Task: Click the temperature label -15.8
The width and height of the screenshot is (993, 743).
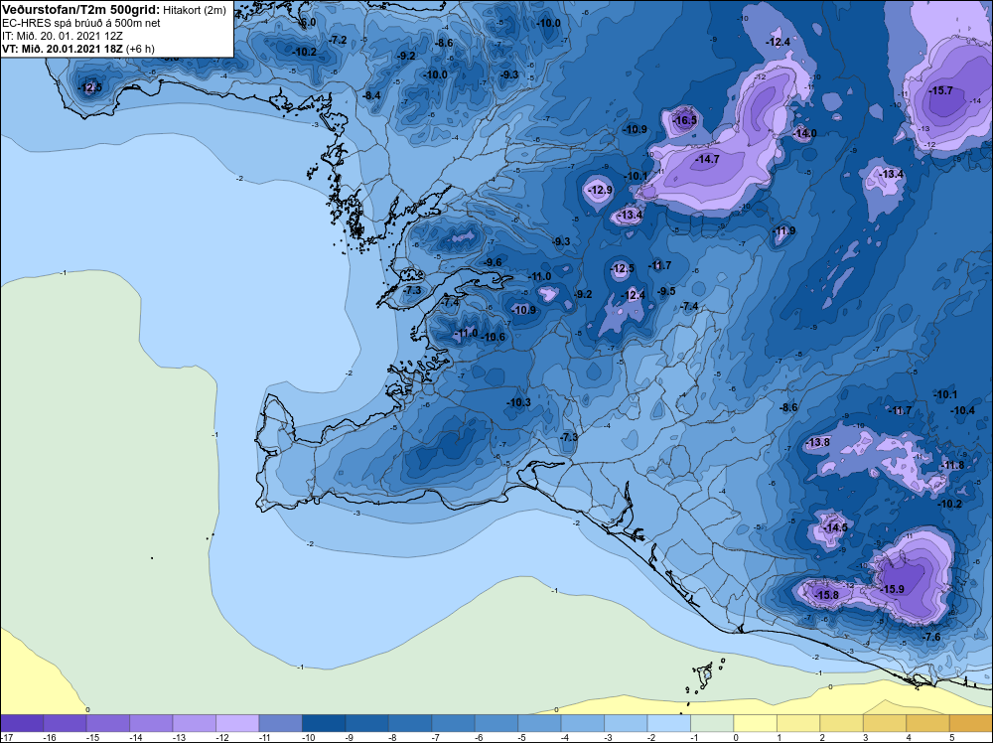Action: (826, 595)
